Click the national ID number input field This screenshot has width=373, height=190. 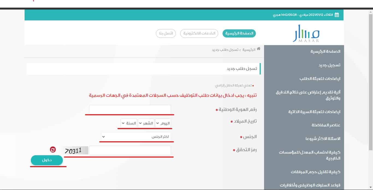click(x=130, y=110)
